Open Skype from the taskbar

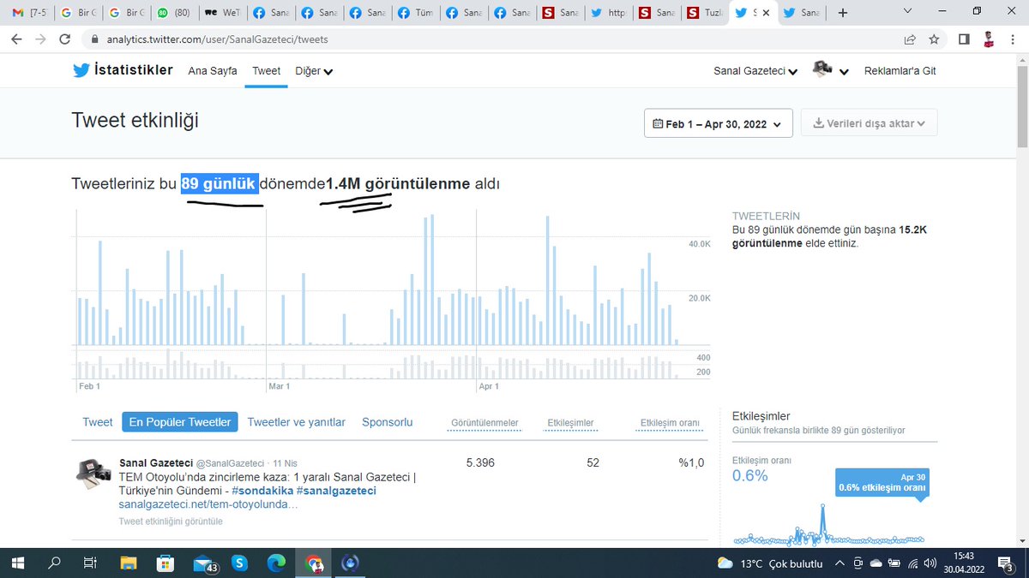click(239, 563)
